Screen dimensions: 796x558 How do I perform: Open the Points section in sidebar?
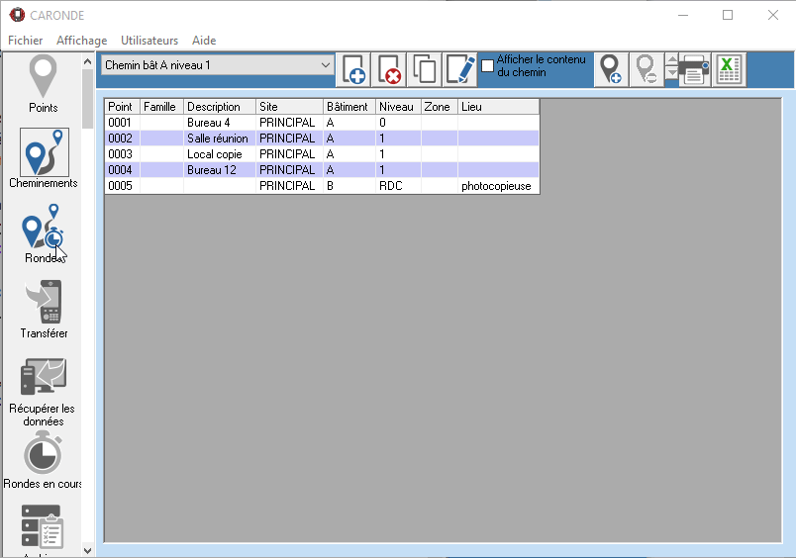tap(43, 84)
